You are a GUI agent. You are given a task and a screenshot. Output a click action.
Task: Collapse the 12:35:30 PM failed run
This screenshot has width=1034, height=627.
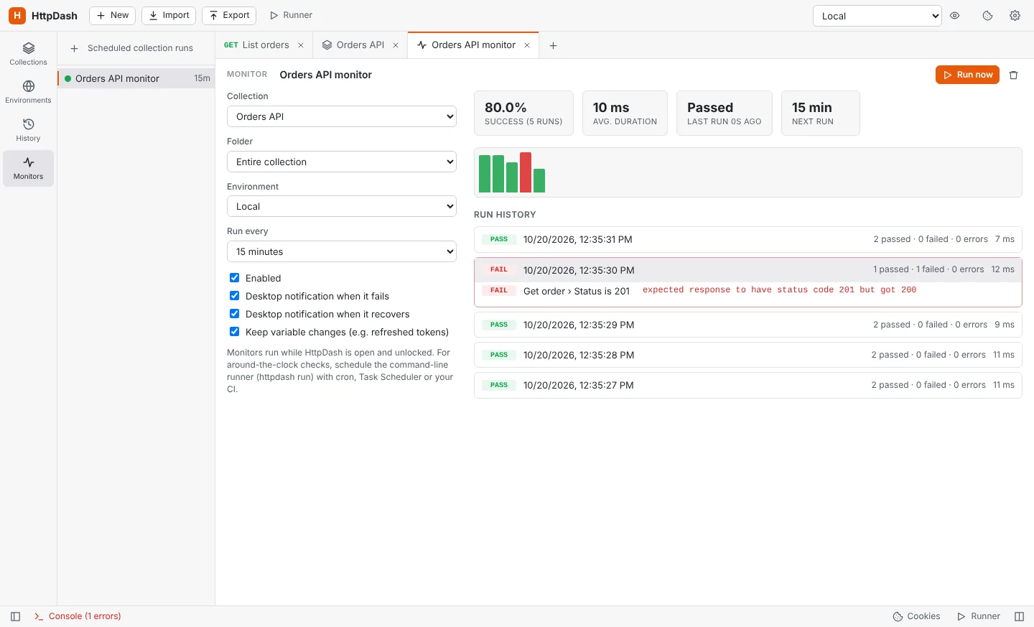(x=747, y=270)
